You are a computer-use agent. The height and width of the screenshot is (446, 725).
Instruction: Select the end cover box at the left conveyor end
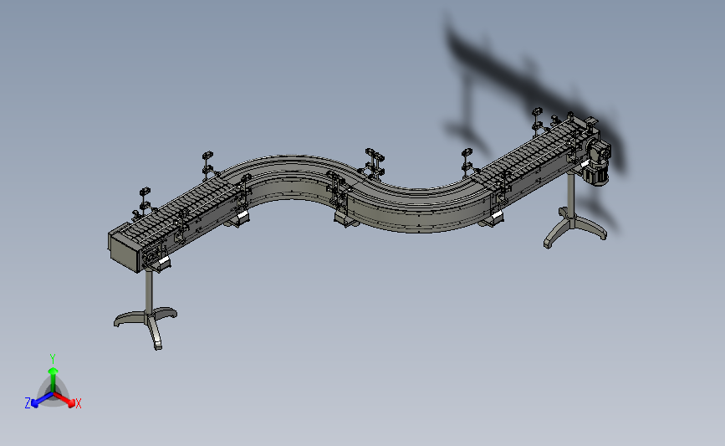(x=125, y=251)
